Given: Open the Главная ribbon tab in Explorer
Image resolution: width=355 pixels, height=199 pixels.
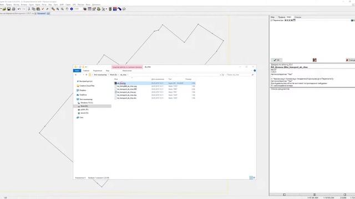Looking at the screenshot, I should click(86, 71).
